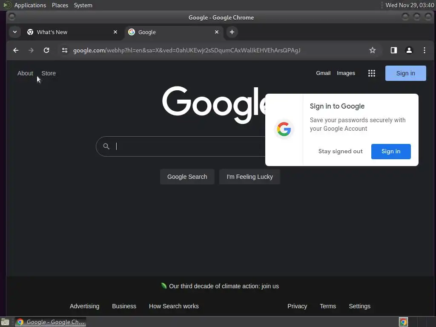This screenshot has width=436, height=327.
Task: Open climate action join us link
Action: (224, 286)
